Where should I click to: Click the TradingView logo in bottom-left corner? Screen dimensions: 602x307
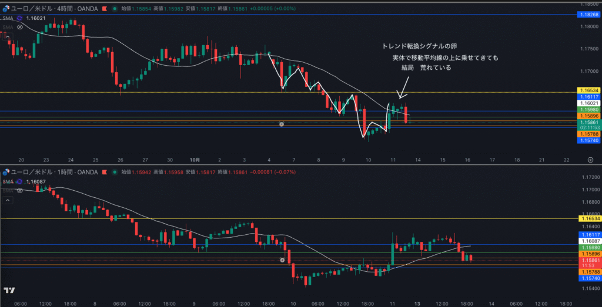[8, 291]
